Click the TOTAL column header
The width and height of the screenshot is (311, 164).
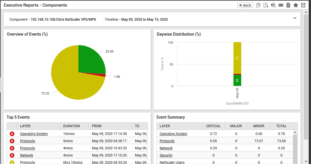[x=281, y=126]
